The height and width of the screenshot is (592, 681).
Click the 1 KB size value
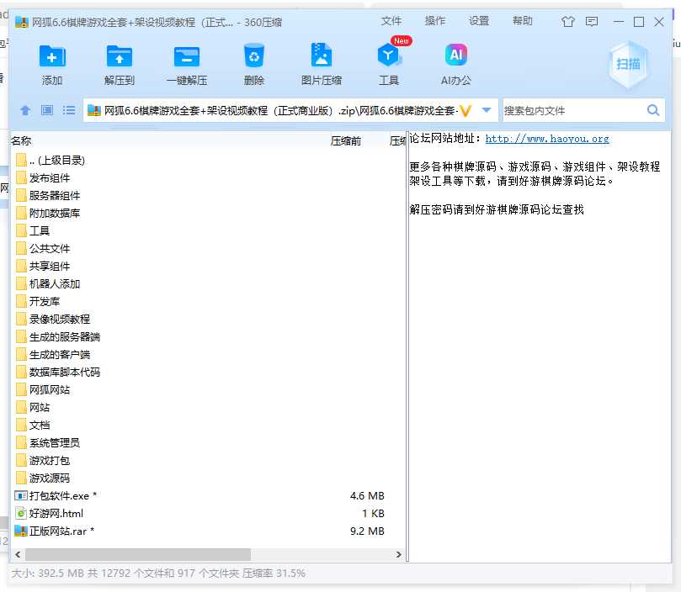click(373, 514)
